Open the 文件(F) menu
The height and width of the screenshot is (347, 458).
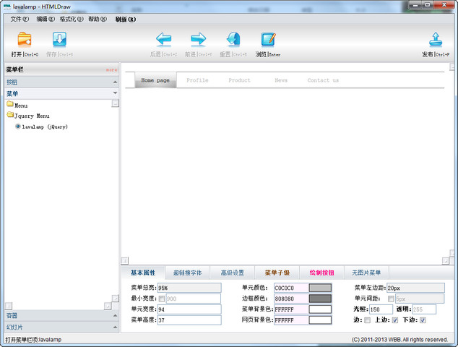(x=20, y=20)
